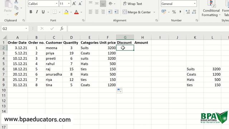Select column G header
Screen dimensions: 229x129
point(125,37)
